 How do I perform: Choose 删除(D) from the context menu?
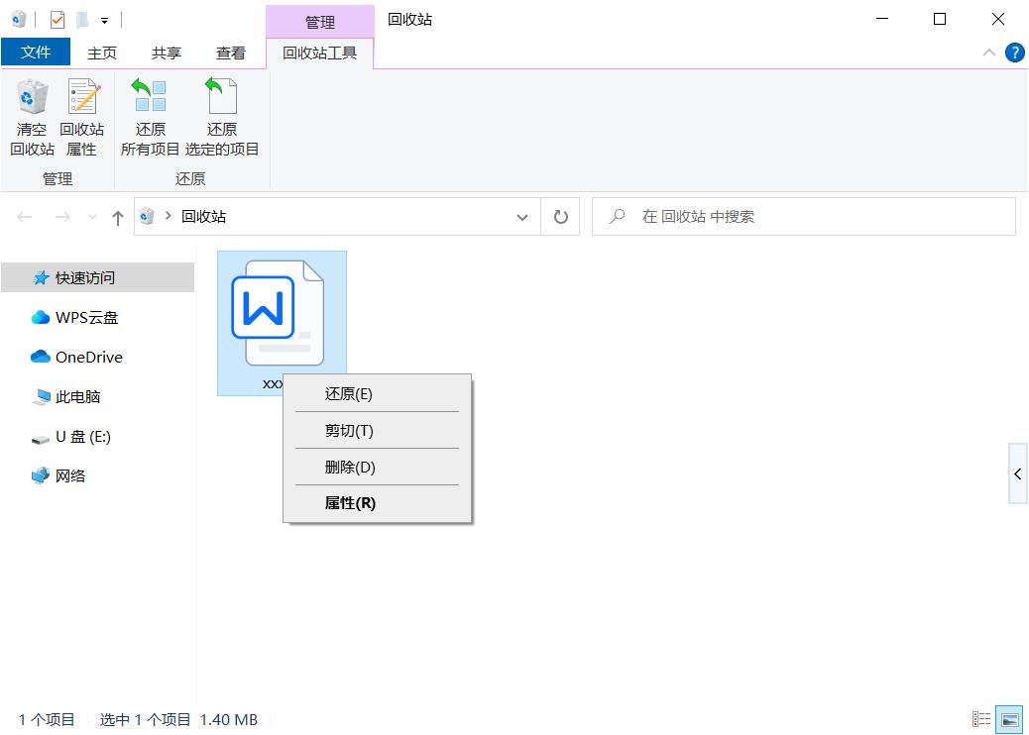click(x=351, y=467)
